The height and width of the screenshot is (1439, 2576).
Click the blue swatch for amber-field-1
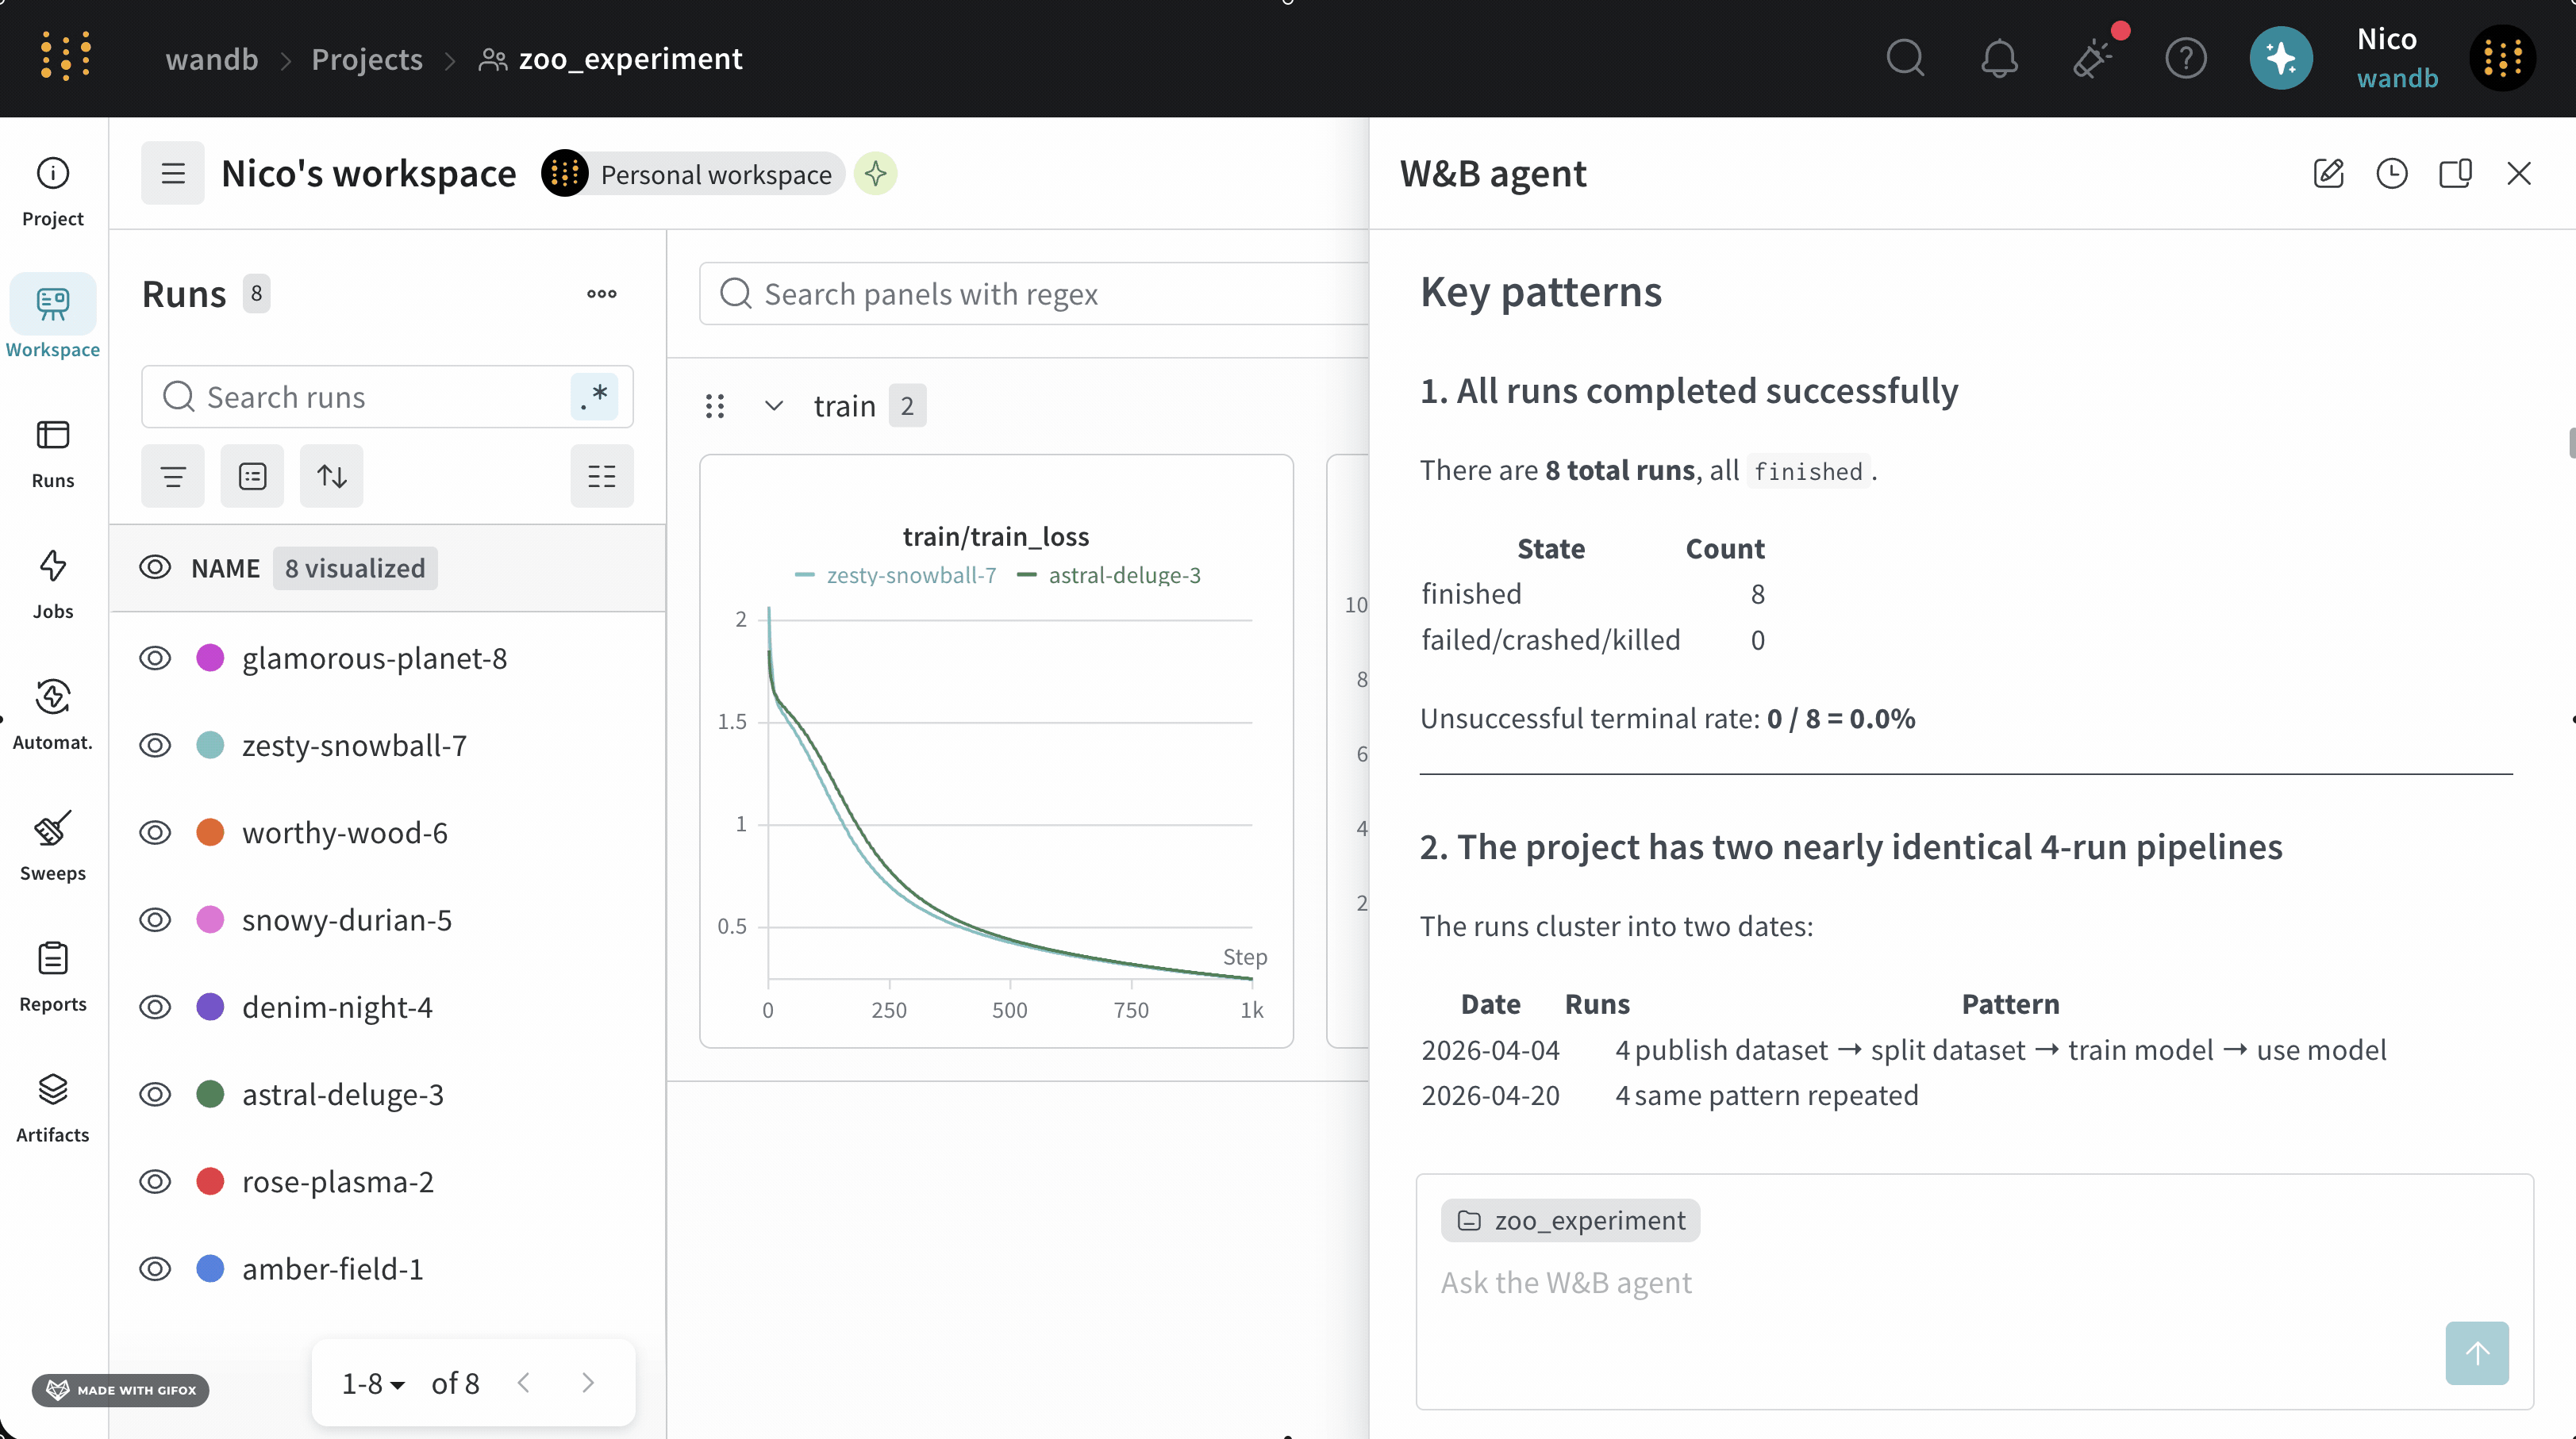click(210, 1268)
